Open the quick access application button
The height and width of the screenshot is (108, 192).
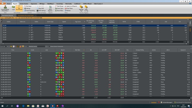(3, 4)
